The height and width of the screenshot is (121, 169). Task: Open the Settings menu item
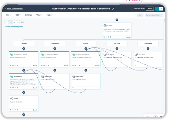[x=28, y=15]
